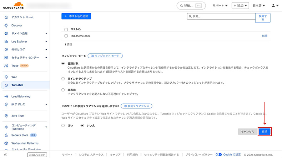
Task: Open the + 追加 dropdown
Action: click(x=240, y=6)
